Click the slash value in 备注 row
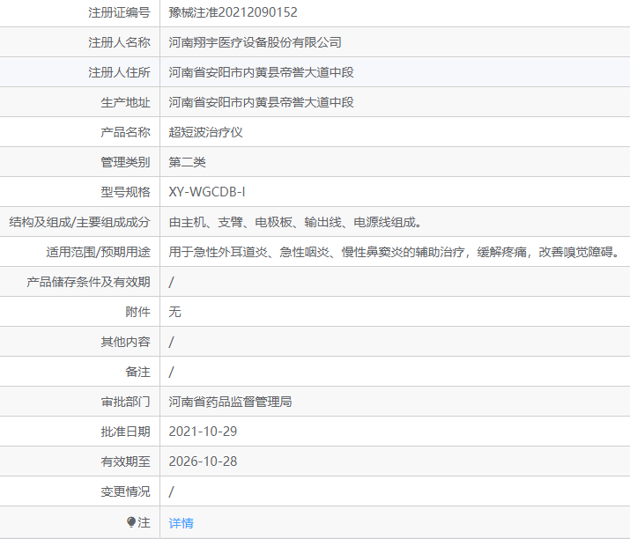The image size is (630, 539). (x=172, y=372)
